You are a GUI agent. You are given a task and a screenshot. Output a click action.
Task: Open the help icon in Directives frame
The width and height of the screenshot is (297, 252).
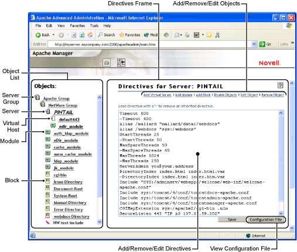point(281,85)
